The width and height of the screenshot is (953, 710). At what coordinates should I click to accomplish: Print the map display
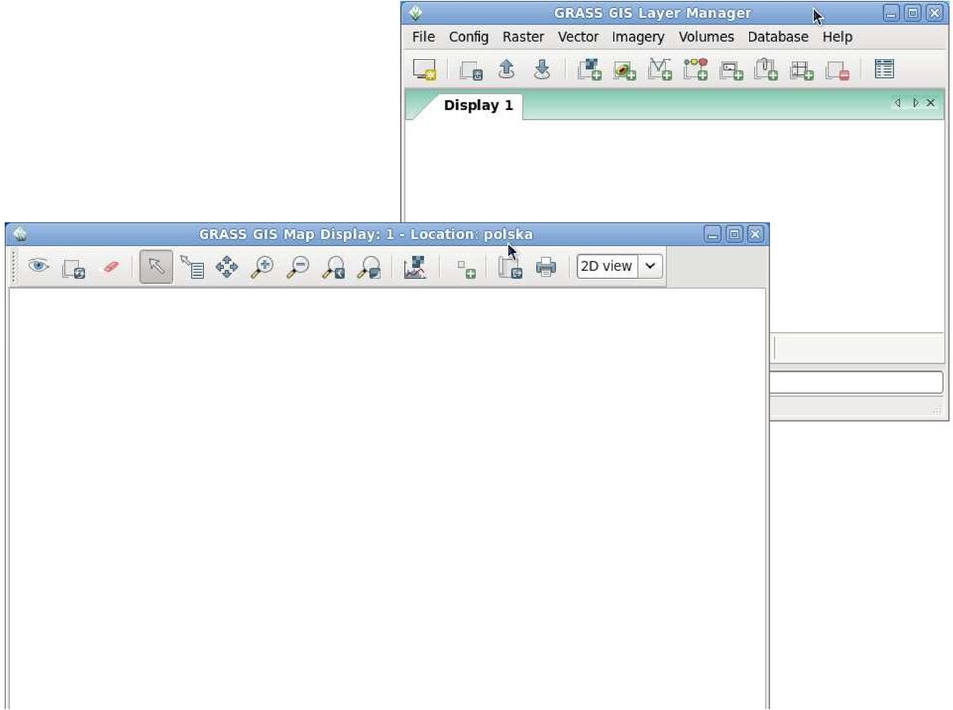point(546,267)
